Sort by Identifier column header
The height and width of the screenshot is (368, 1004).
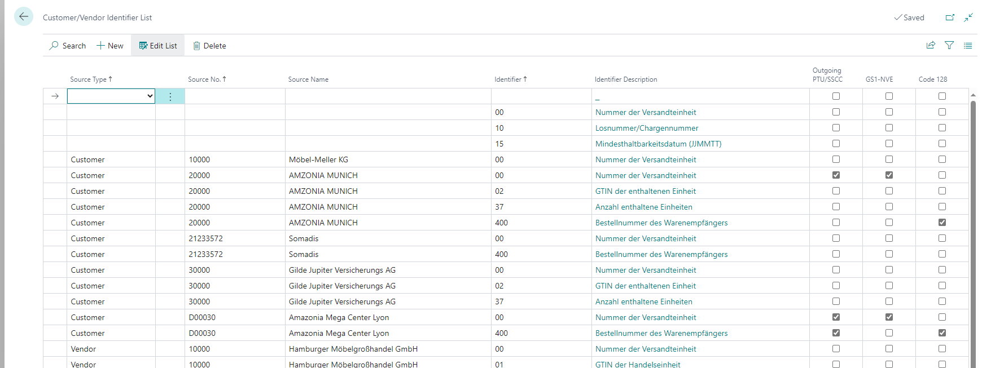(x=510, y=79)
